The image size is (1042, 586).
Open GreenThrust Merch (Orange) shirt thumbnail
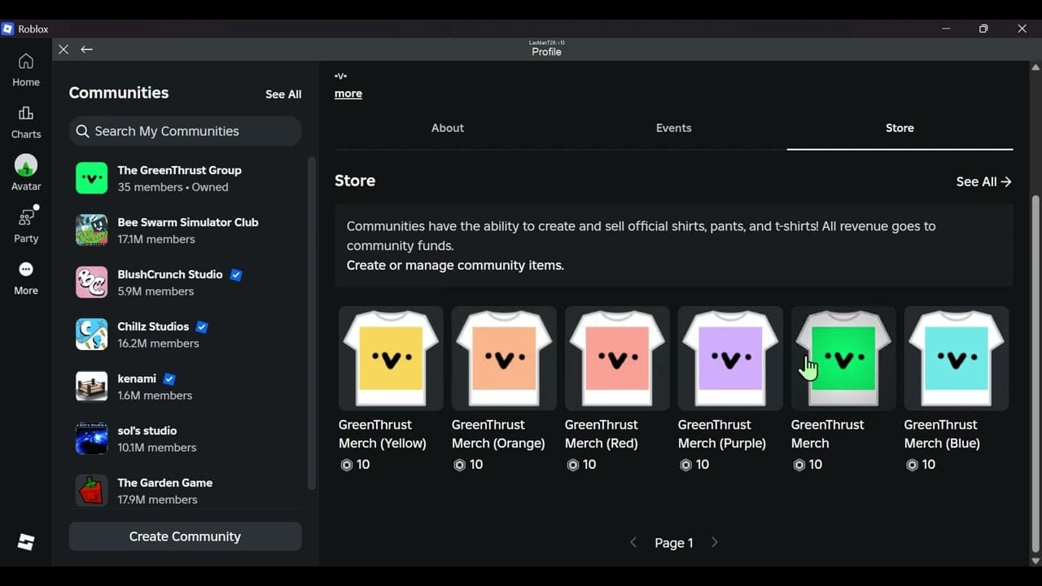coord(504,358)
